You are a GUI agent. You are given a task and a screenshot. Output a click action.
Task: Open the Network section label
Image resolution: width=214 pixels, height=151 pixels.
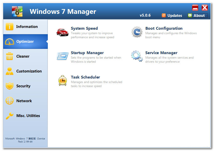point(24,101)
